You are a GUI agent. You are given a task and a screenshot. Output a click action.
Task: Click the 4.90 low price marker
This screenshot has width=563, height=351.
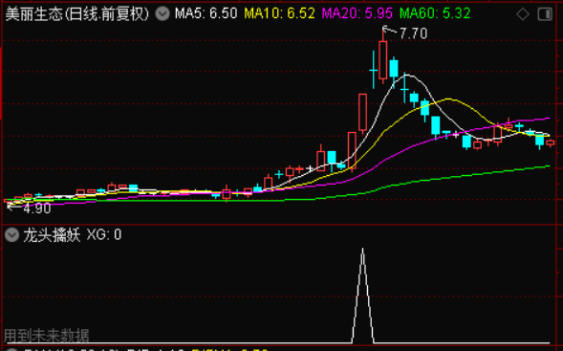37,208
